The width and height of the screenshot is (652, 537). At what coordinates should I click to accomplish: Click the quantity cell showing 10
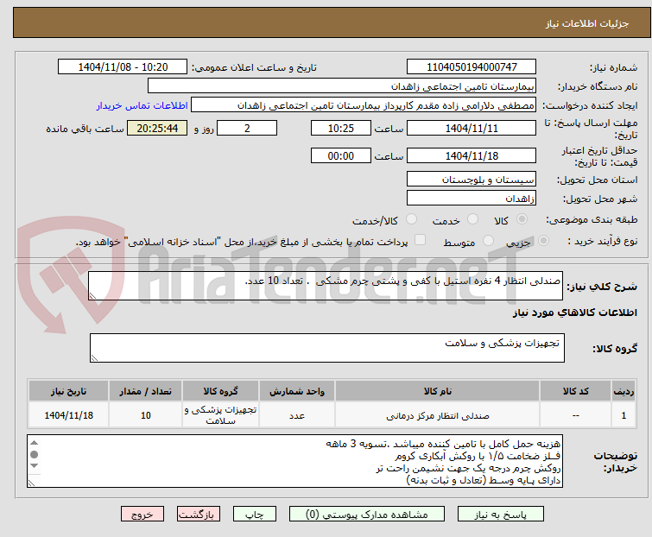146,415
